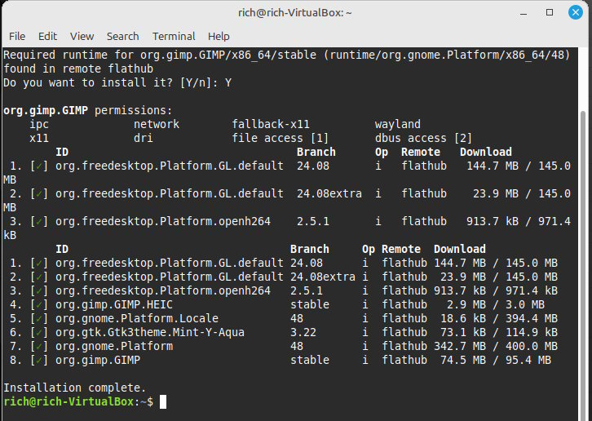
Task: Maximize the terminal window
Action: point(549,12)
